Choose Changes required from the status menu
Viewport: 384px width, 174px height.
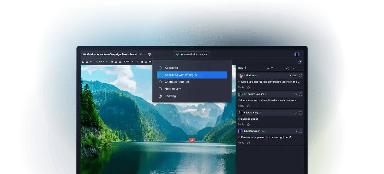pos(176,82)
